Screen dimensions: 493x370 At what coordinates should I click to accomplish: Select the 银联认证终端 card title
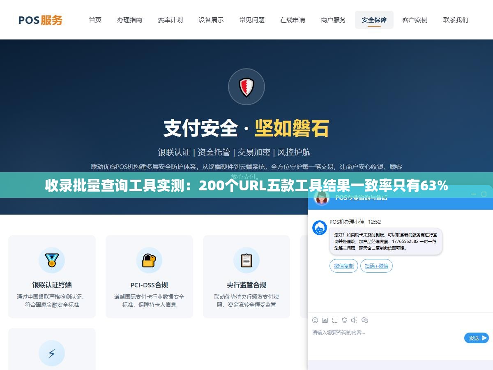click(x=52, y=285)
